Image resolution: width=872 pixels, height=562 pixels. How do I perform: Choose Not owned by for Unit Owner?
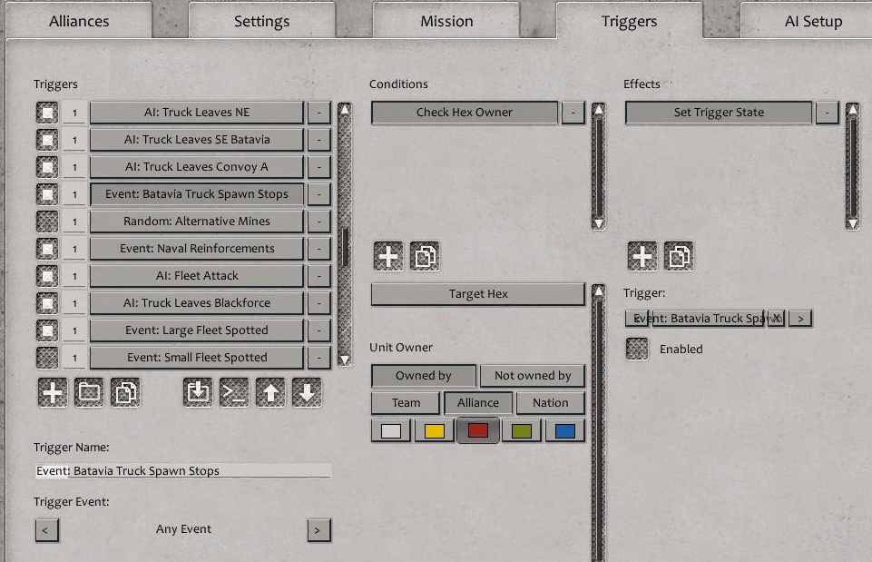pos(533,375)
